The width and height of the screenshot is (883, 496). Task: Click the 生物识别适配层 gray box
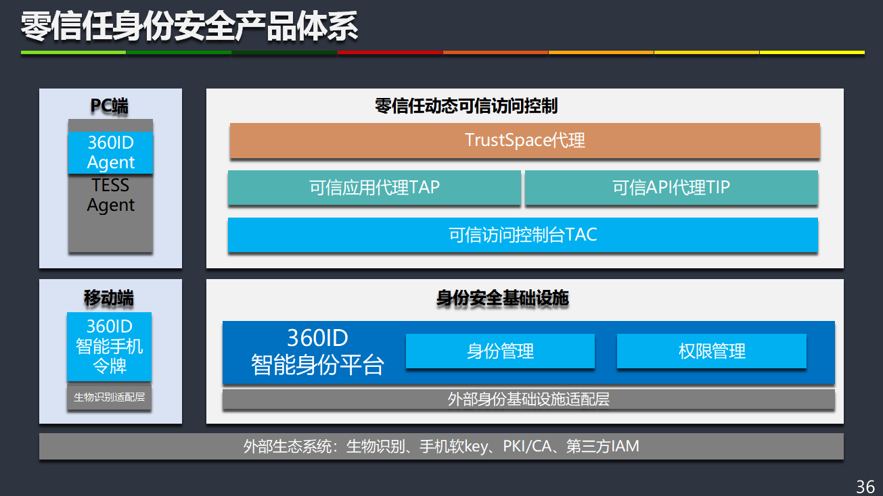109,397
